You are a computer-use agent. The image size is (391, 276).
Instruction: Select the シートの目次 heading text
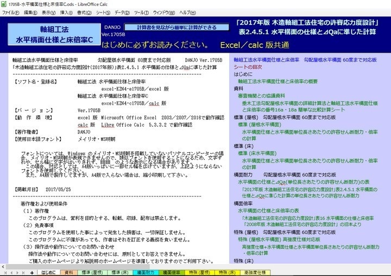pos(248,67)
